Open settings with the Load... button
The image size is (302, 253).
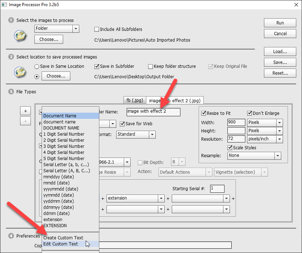pyautogui.click(x=279, y=51)
